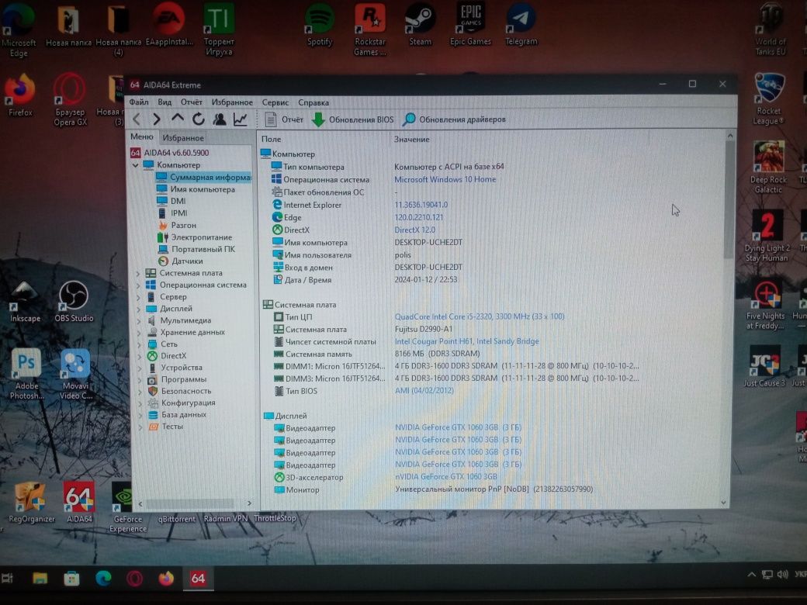Screen dimensions: 807x605
Task: Open the DirectX 12.0 value link
Action: tap(414, 230)
